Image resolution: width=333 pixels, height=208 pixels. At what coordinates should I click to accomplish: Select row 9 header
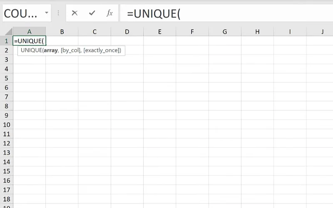point(6,115)
